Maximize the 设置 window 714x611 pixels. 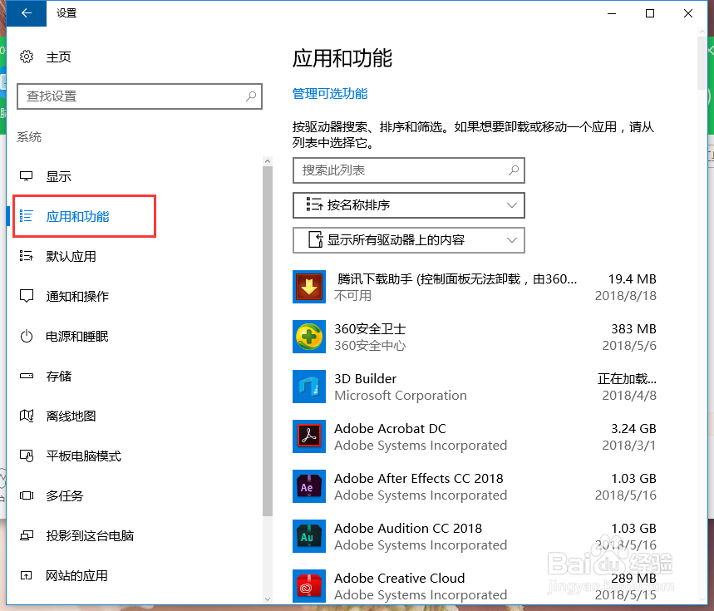click(650, 13)
